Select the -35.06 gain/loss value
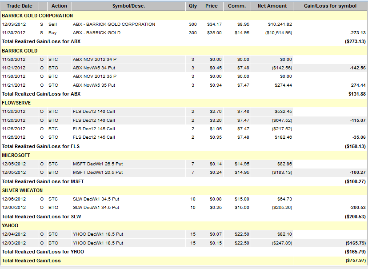This screenshot has width=368, height=269. pos(359,137)
